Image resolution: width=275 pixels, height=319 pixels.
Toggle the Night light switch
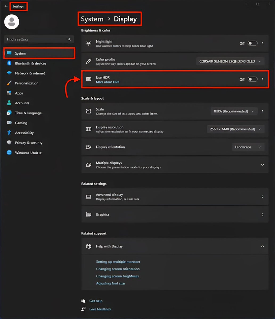pos(252,43)
